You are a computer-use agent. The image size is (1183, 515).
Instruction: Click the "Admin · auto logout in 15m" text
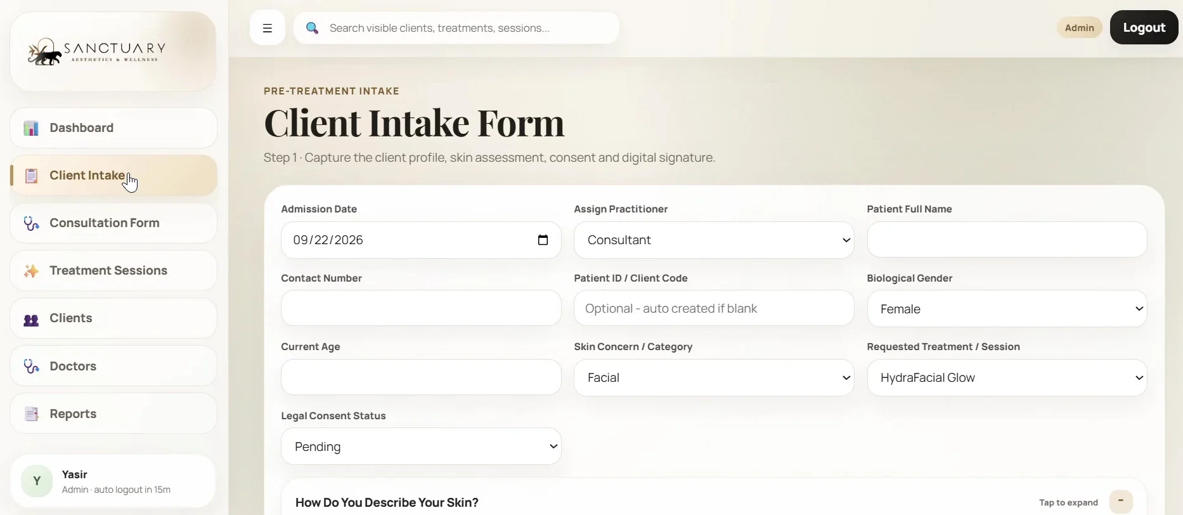tap(116, 490)
